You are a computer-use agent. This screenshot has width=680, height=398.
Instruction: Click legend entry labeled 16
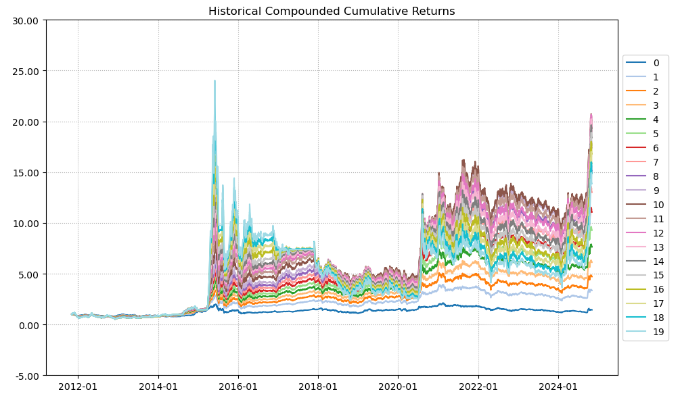point(645,289)
